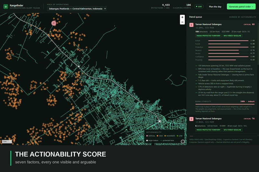Click the Confidence factor bar

[x=228, y=57]
